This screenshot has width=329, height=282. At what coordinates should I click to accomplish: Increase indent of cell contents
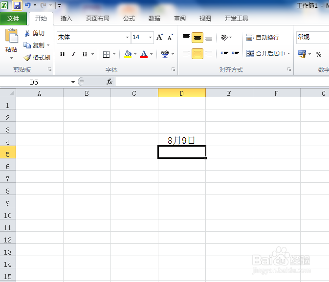pyautogui.click(x=235, y=54)
